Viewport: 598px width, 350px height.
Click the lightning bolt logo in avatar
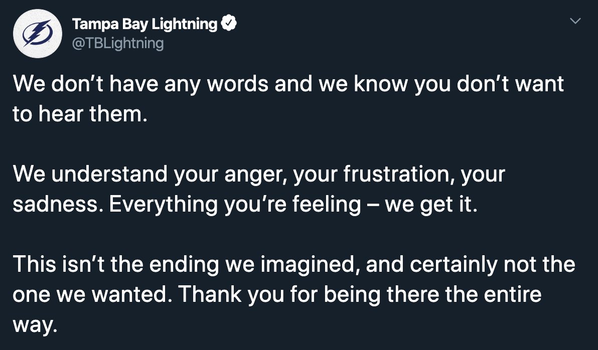(37, 34)
